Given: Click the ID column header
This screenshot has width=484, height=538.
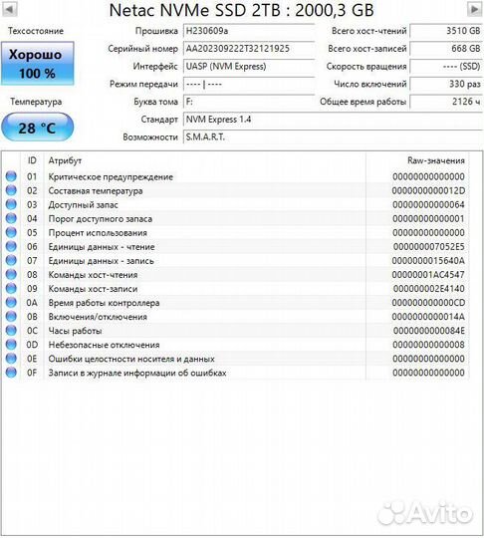Looking at the screenshot, I should [32, 160].
